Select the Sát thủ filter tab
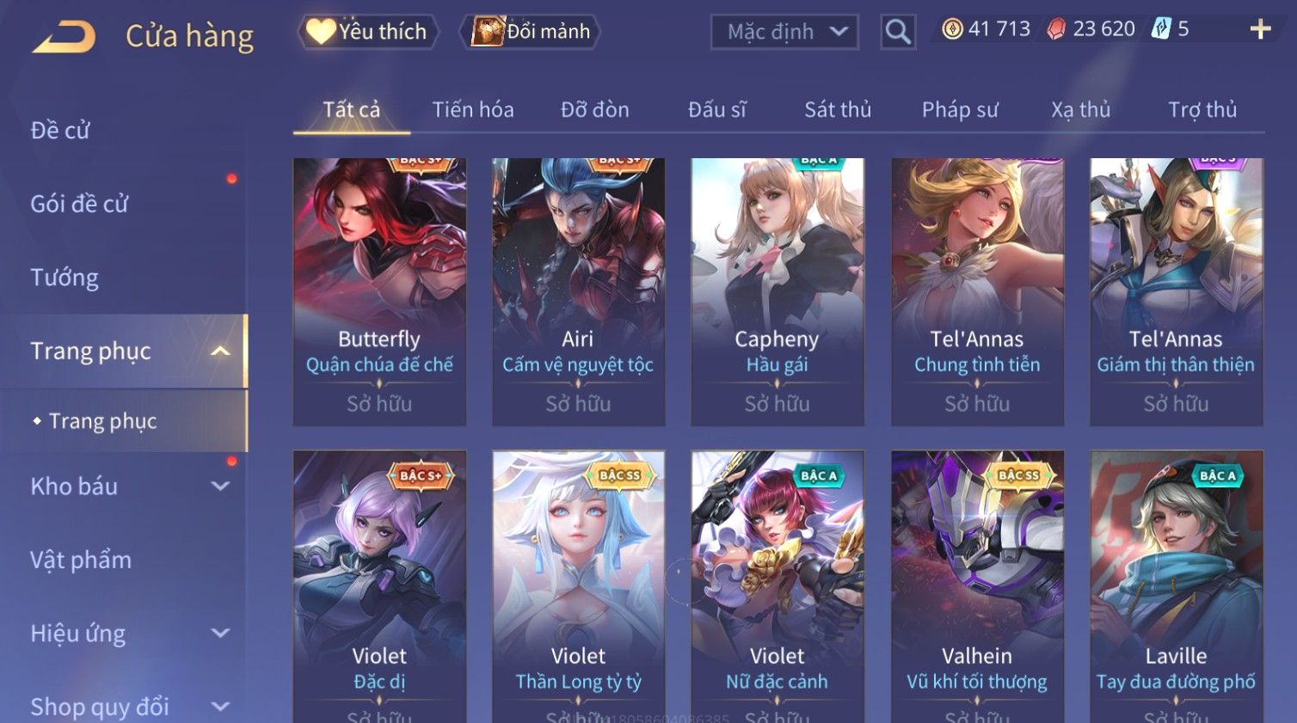 click(838, 110)
